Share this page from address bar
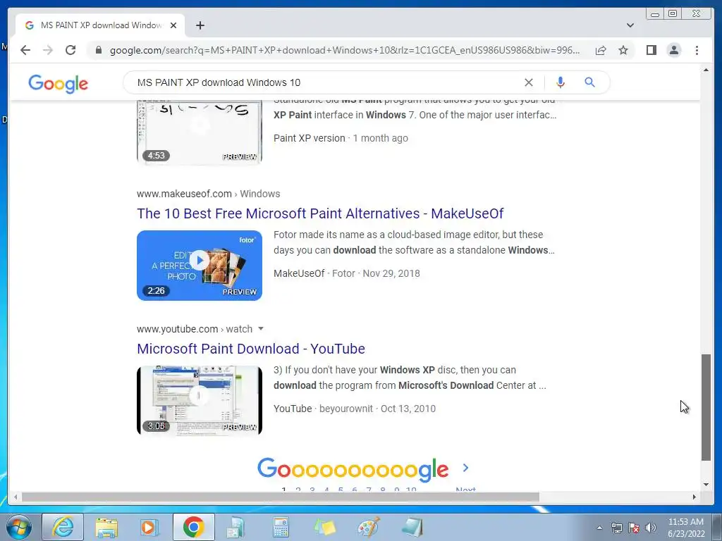Image resolution: width=722 pixels, height=541 pixels. pos(601,50)
